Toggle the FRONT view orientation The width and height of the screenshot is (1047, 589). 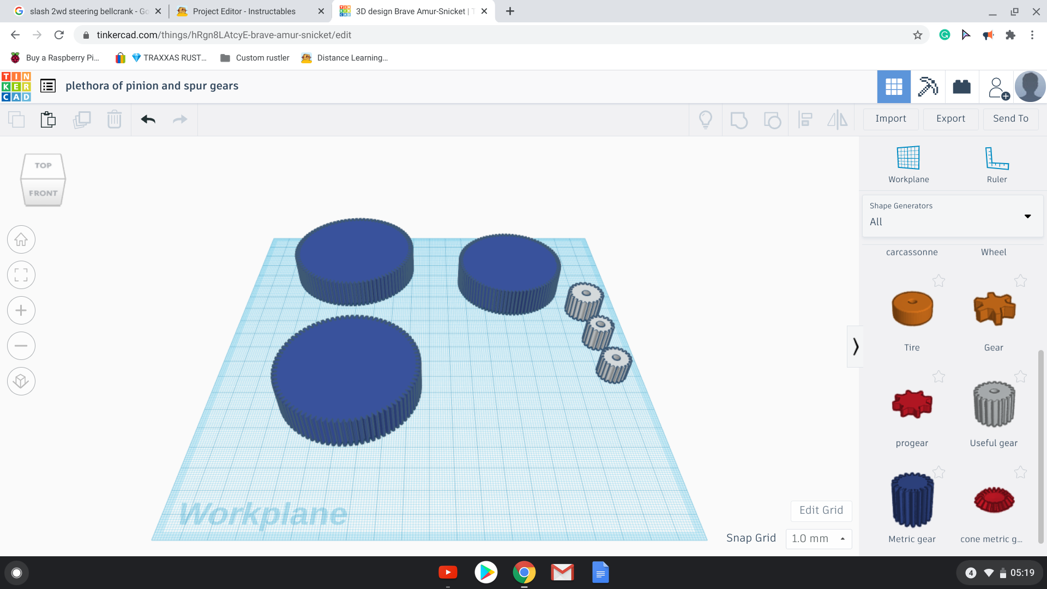[x=41, y=193]
